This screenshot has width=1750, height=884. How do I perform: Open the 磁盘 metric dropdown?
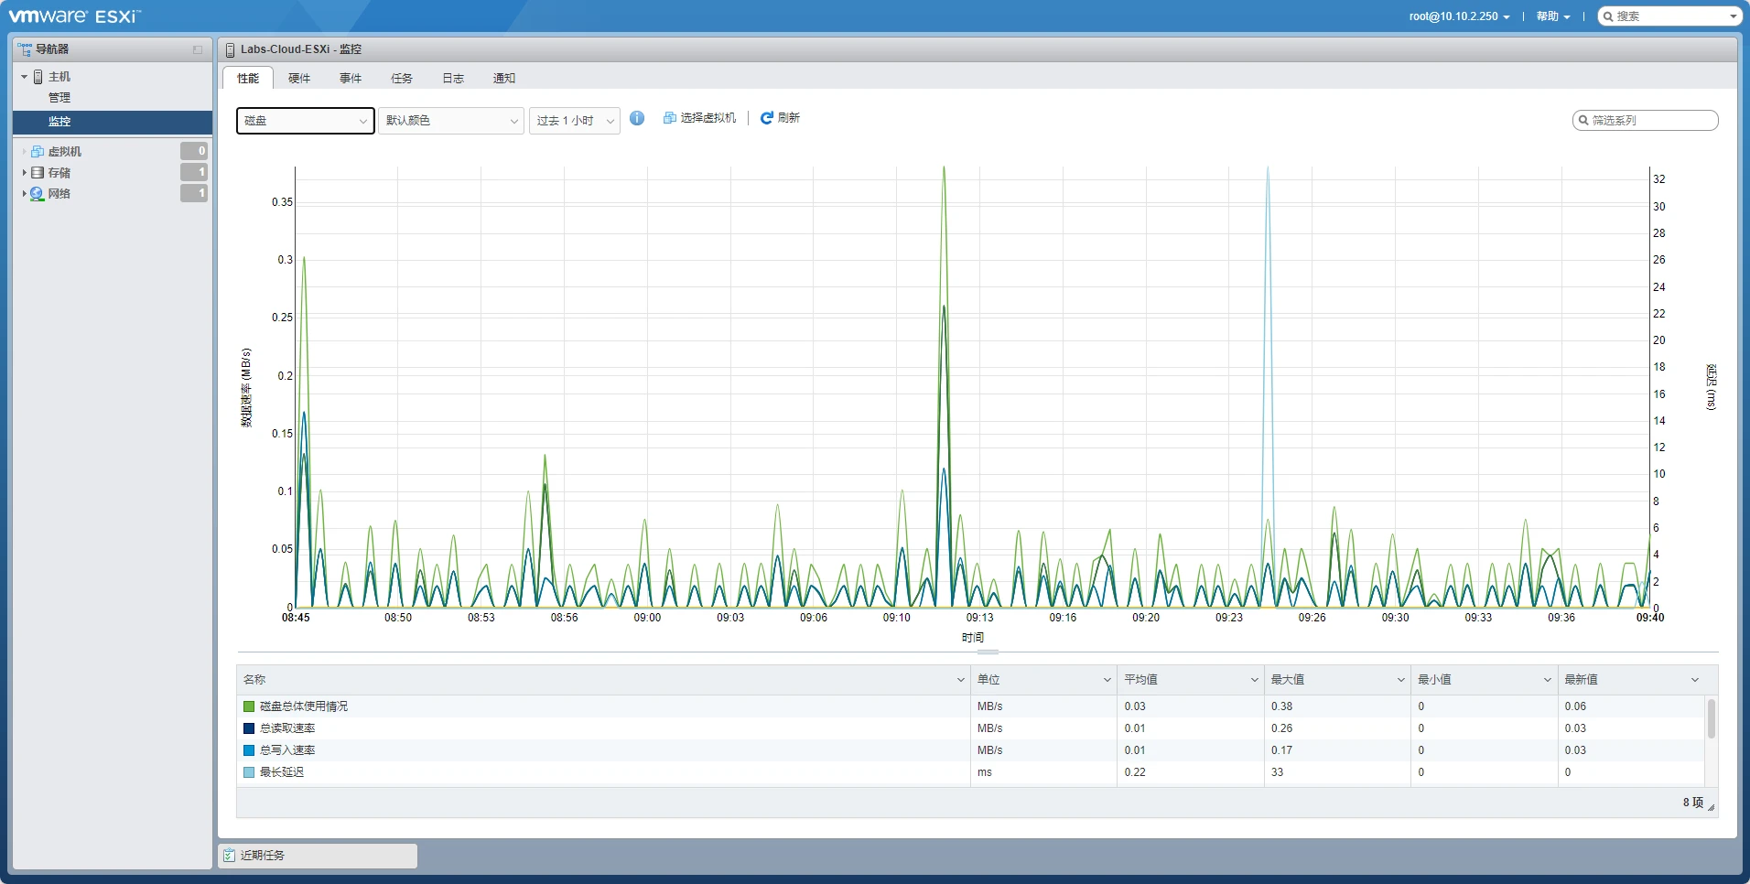pyautogui.click(x=305, y=121)
